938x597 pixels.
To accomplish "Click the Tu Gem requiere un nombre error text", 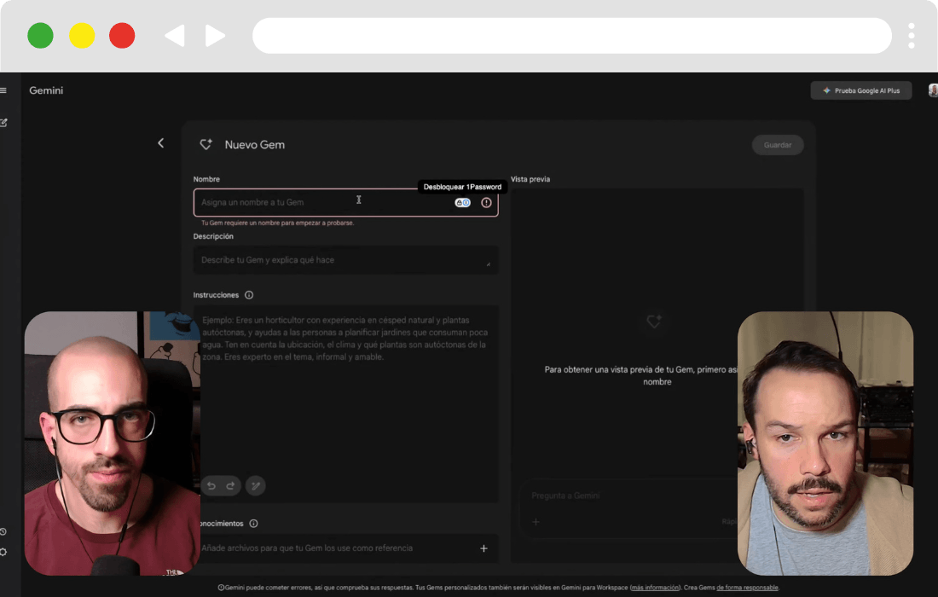I will pyautogui.click(x=278, y=223).
